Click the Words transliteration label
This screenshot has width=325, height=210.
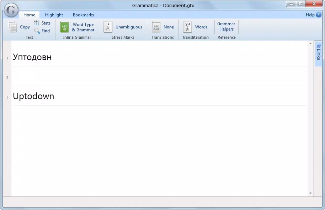pos(201,27)
